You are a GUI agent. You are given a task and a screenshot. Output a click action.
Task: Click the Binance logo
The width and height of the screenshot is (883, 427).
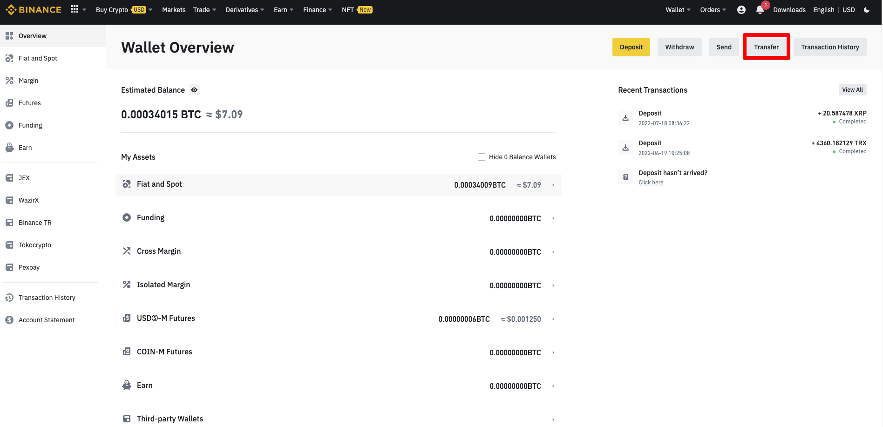(34, 10)
